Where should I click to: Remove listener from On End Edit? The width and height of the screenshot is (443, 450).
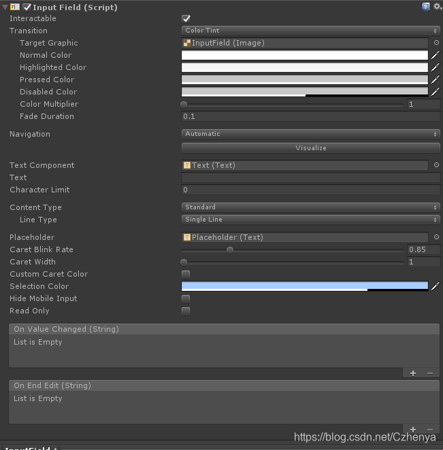pos(430,430)
